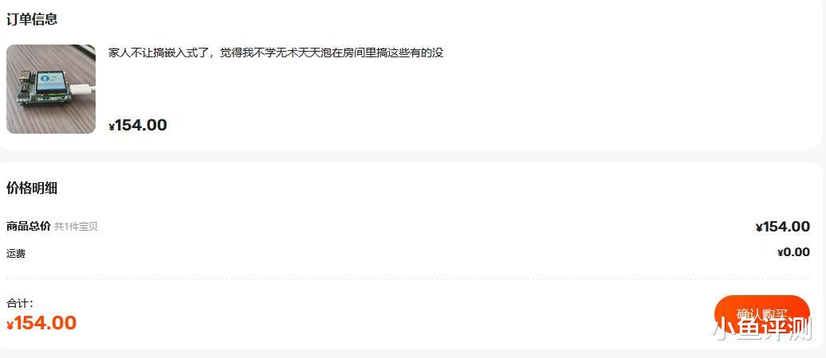Click the orange ¥154.00 total amount
826x358 pixels.
pos(41,323)
